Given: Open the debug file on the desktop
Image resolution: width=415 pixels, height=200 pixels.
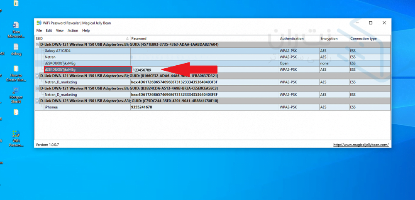Looking at the screenshot, I should pyautogui.click(x=16, y=47).
